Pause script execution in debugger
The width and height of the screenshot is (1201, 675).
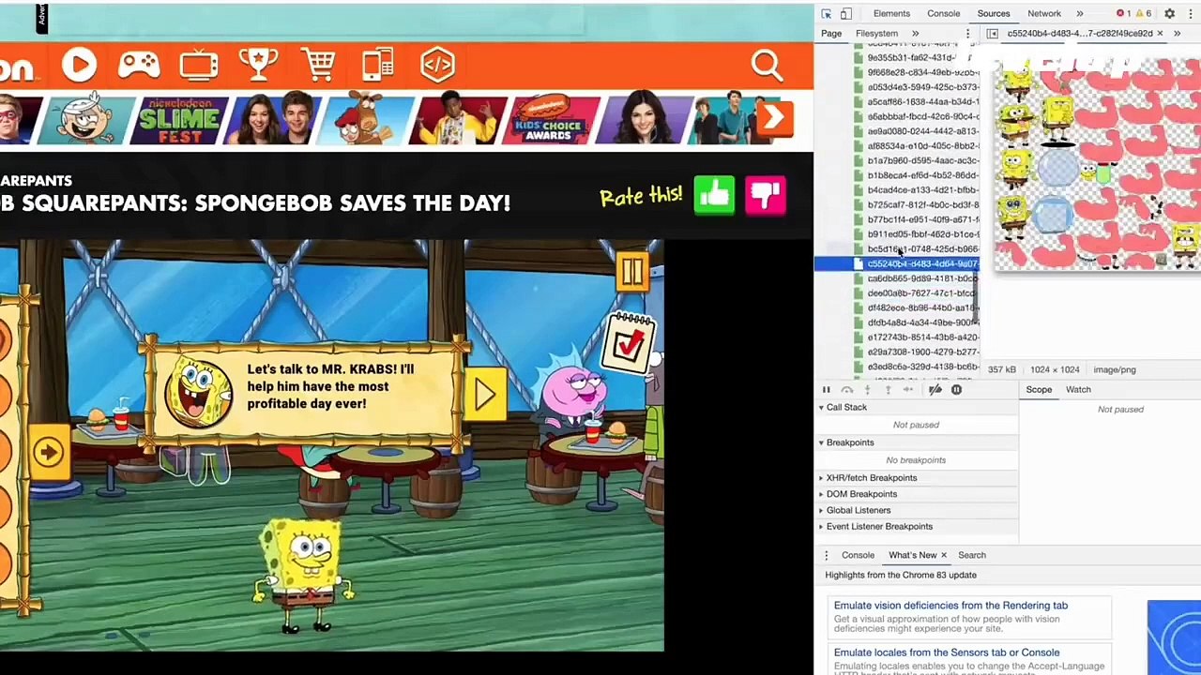tap(827, 390)
